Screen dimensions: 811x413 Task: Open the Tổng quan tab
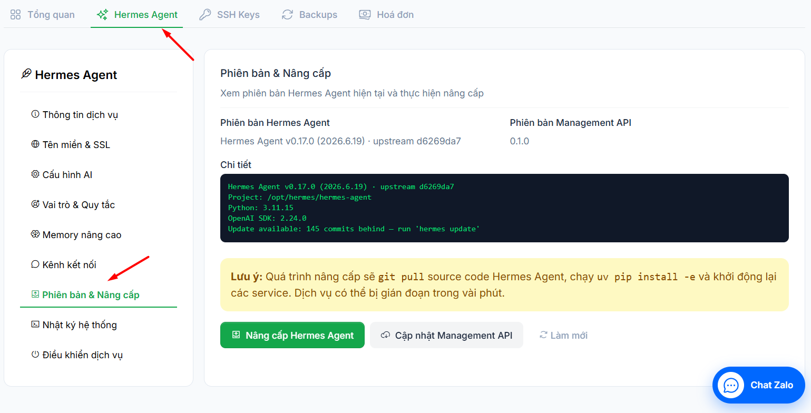[42, 15]
